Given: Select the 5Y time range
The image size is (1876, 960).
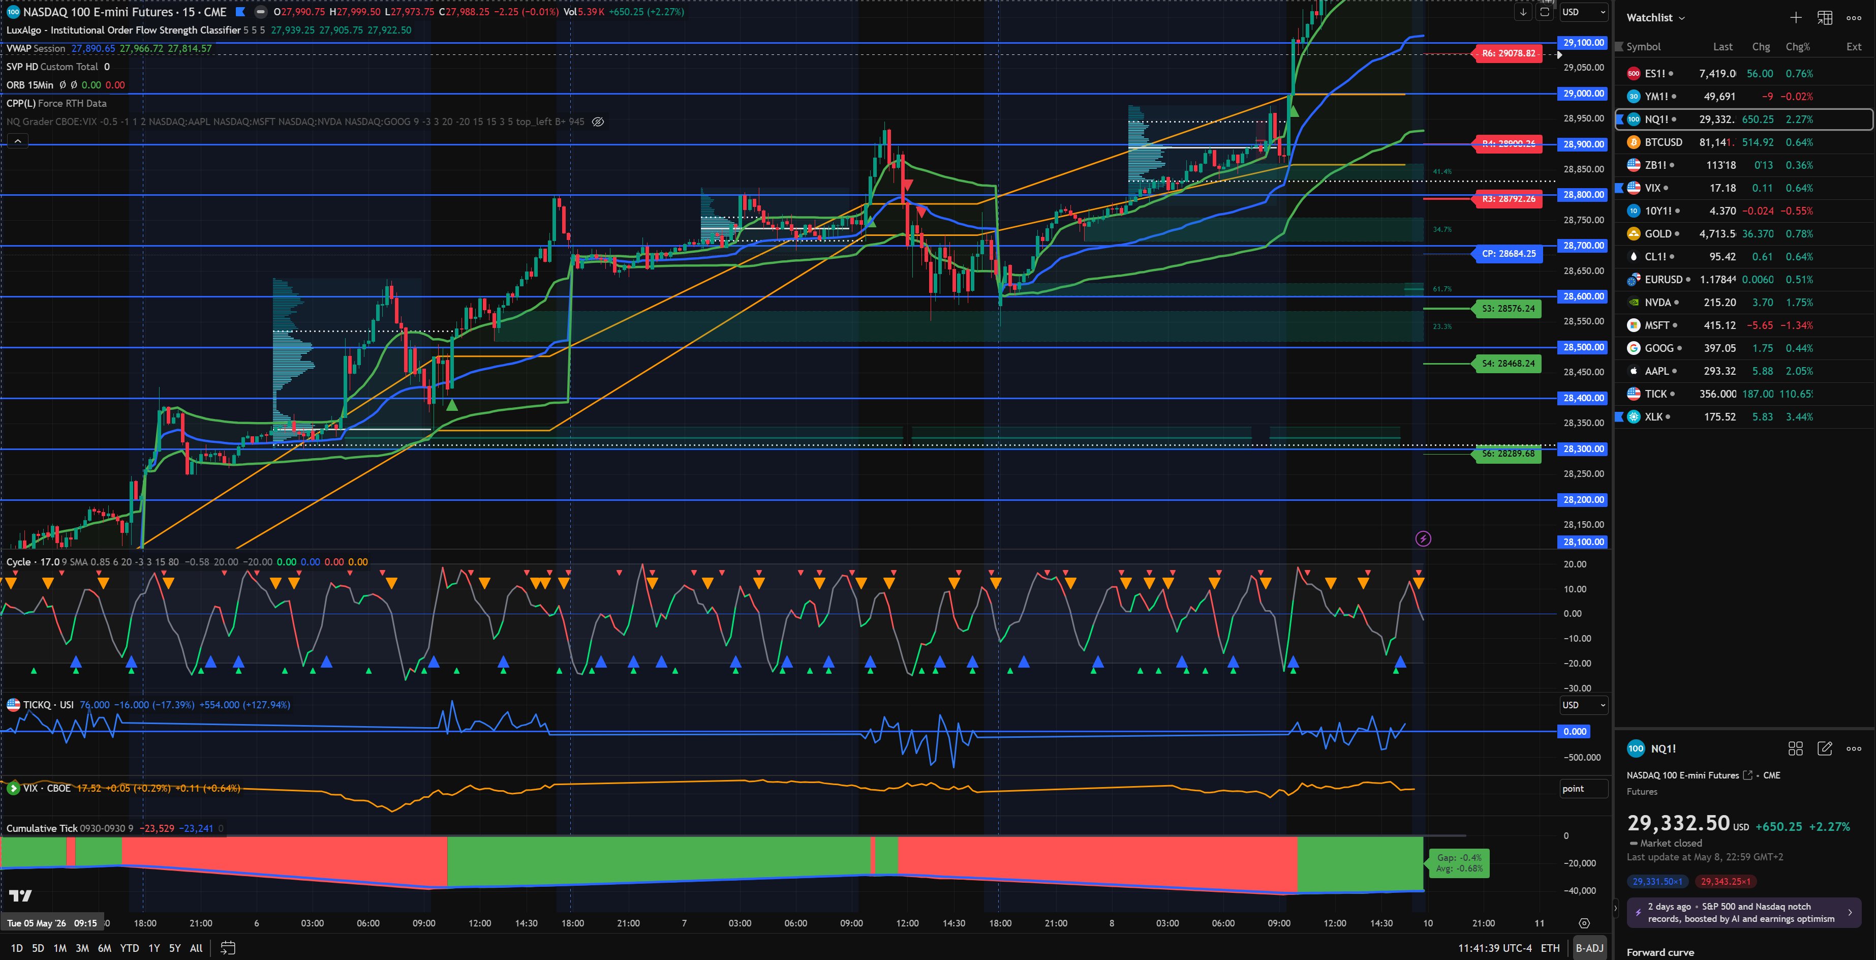Looking at the screenshot, I should coord(175,948).
